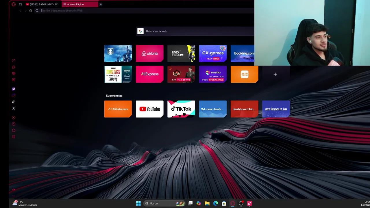Open History clock icon in sidebar
The width and height of the screenshot is (370, 208).
14,124
